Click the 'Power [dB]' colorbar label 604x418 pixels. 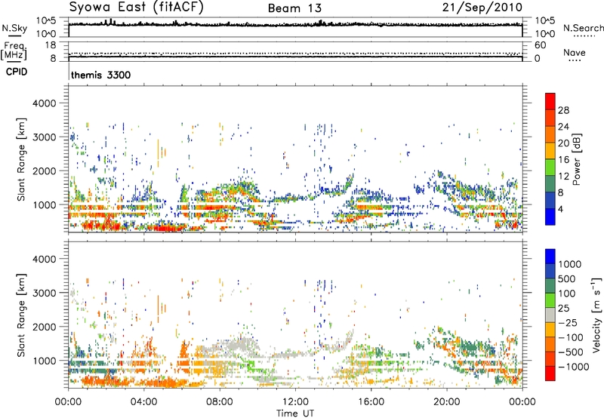(577, 159)
